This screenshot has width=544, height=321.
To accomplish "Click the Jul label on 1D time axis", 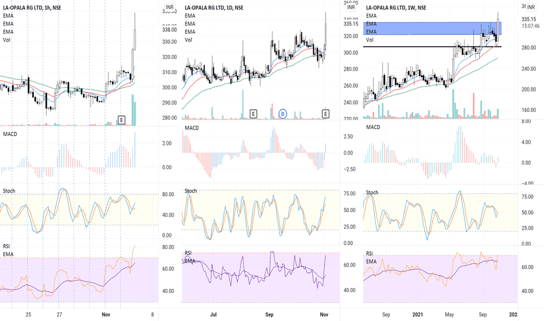I will click(214, 315).
